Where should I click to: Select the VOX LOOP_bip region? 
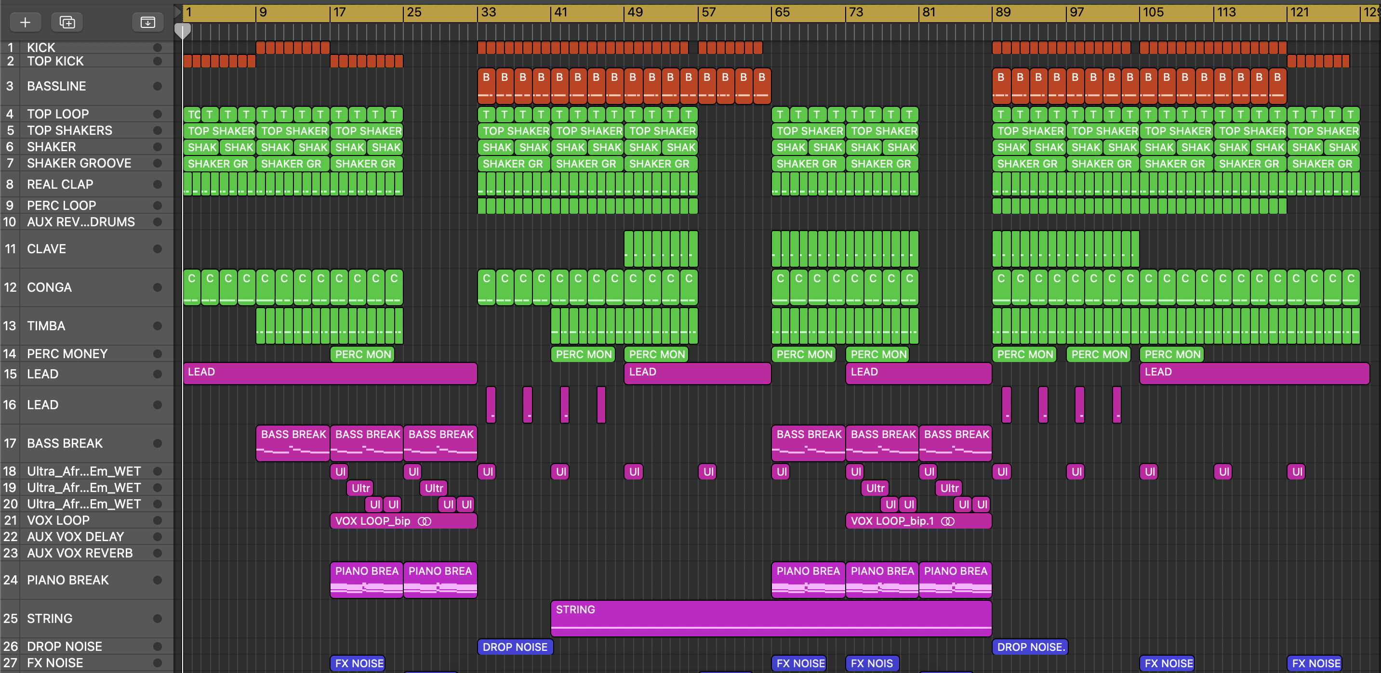[403, 521]
